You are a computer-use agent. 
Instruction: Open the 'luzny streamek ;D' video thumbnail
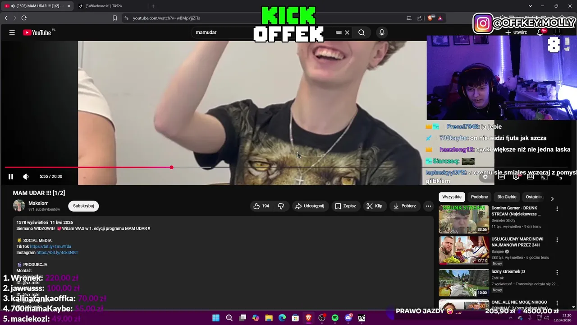point(464,283)
